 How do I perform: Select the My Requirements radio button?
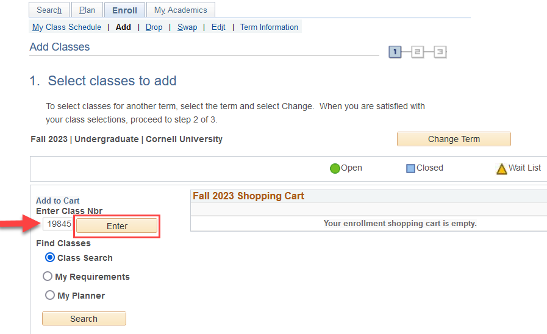[x=48, y=276]
